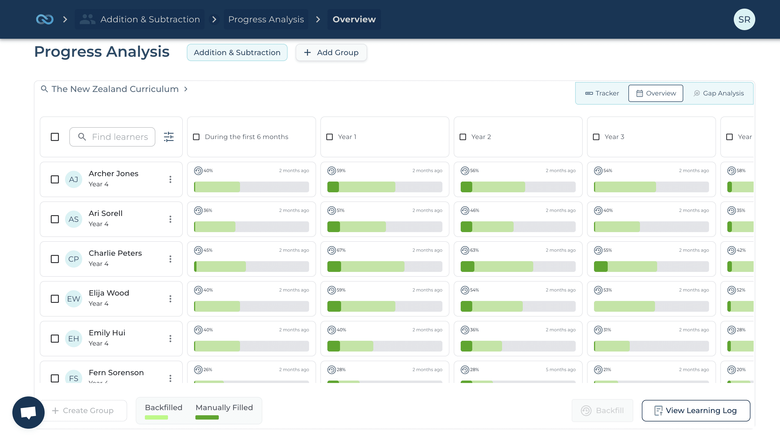This screenshot has width=780, height=440.
Task: Click Emily Hui's EH avatar
Action: 74,339
